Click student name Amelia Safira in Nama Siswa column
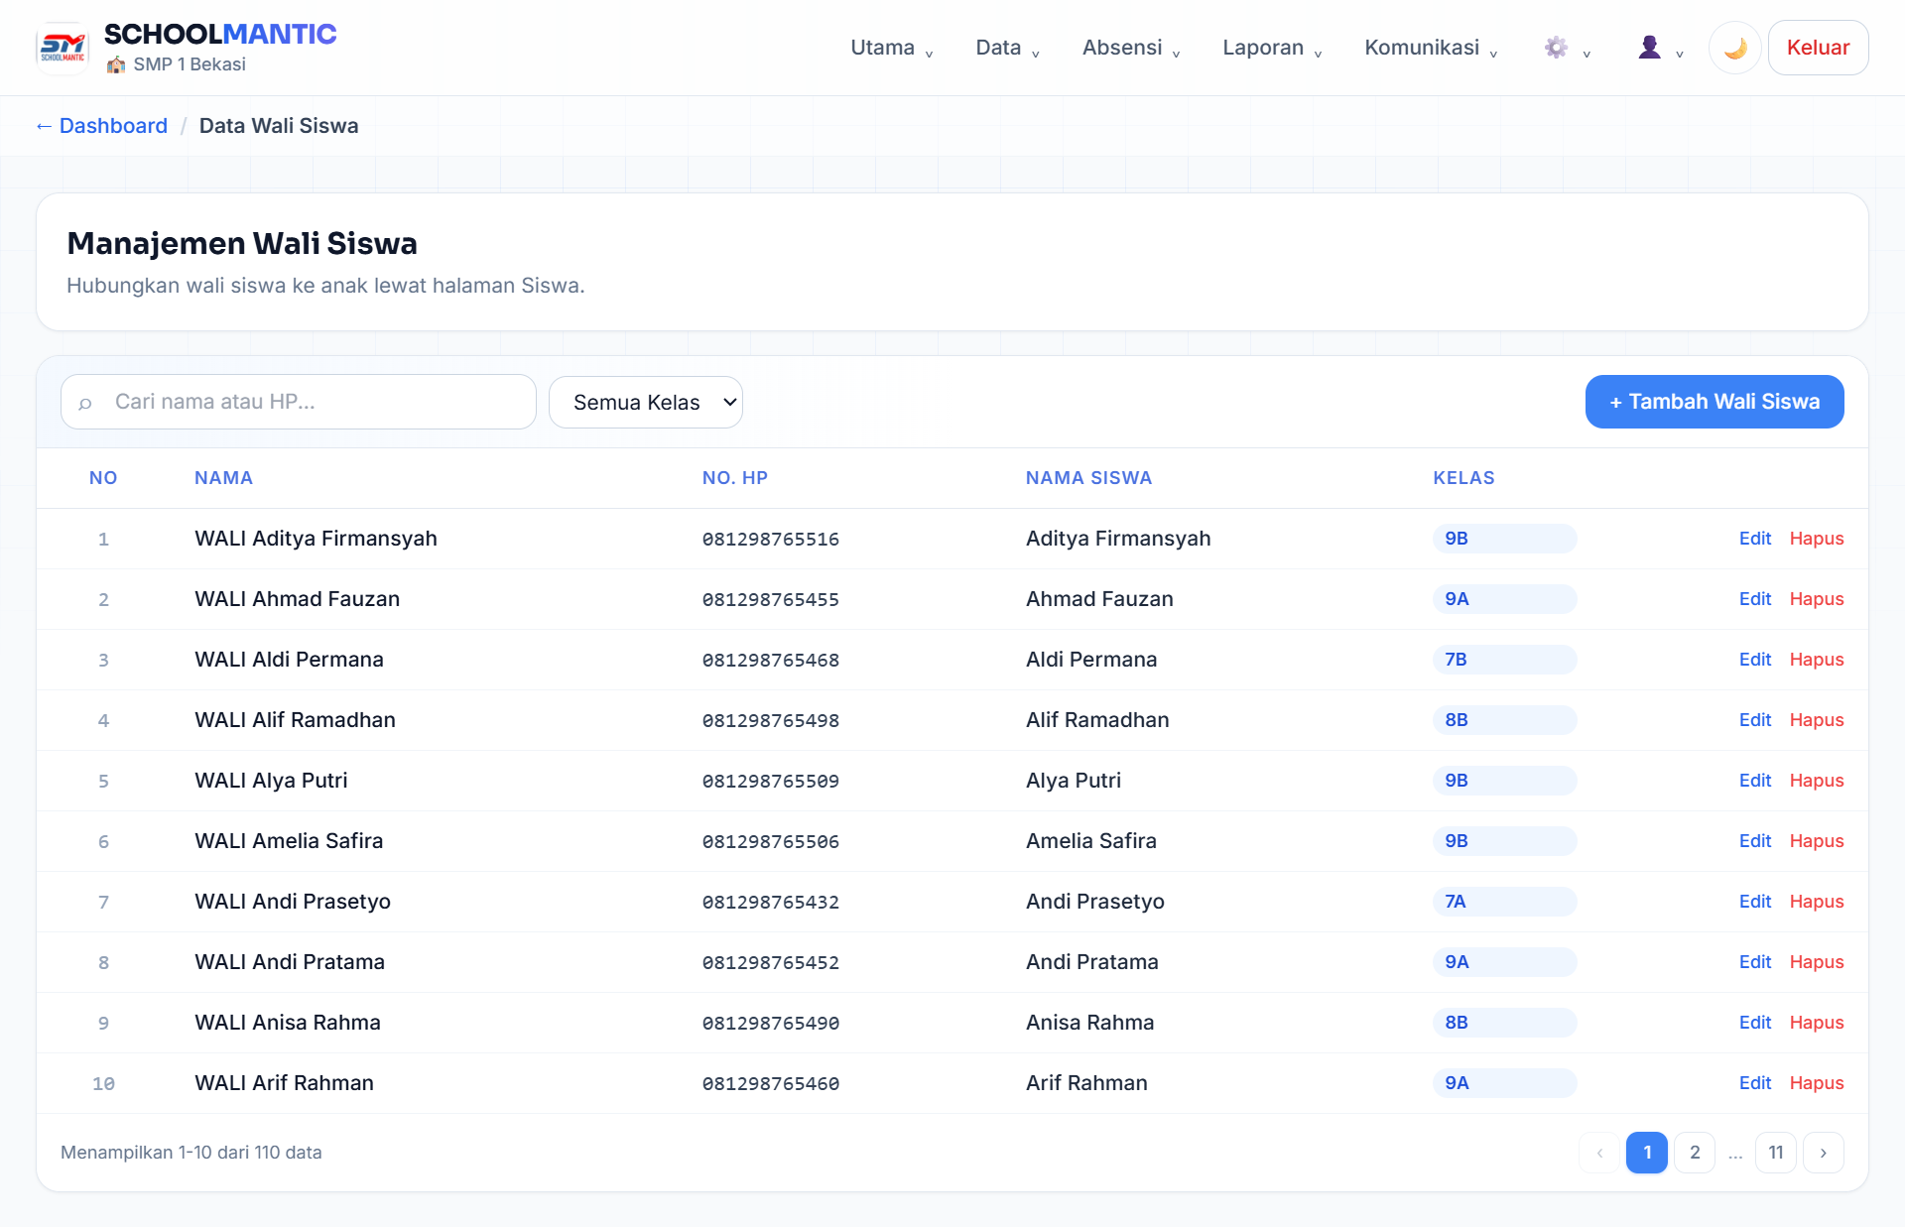 click(1091, 841)
